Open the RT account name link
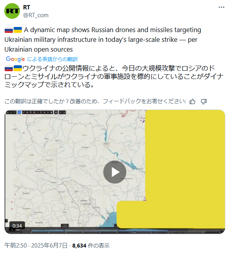 coord(27,7)
